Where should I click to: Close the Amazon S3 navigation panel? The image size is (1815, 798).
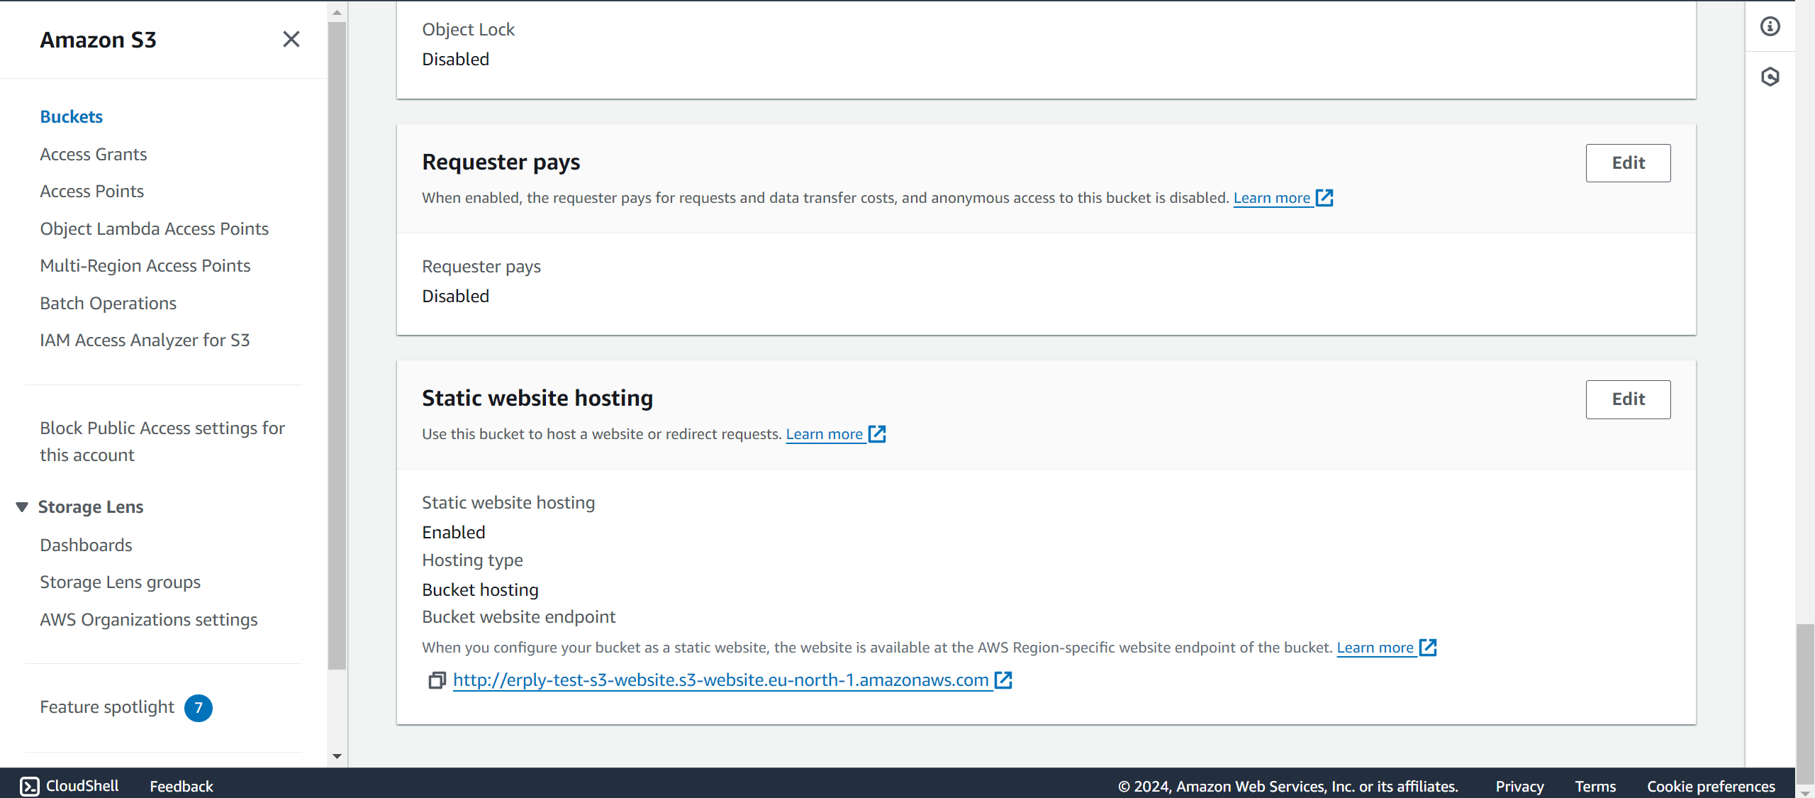(291, 40)
